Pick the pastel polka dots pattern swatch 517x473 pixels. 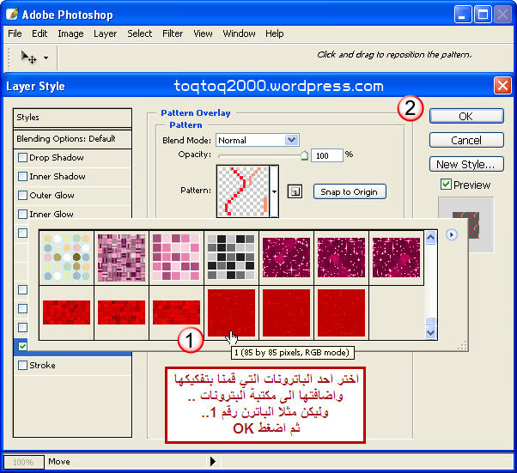(66, 257)
